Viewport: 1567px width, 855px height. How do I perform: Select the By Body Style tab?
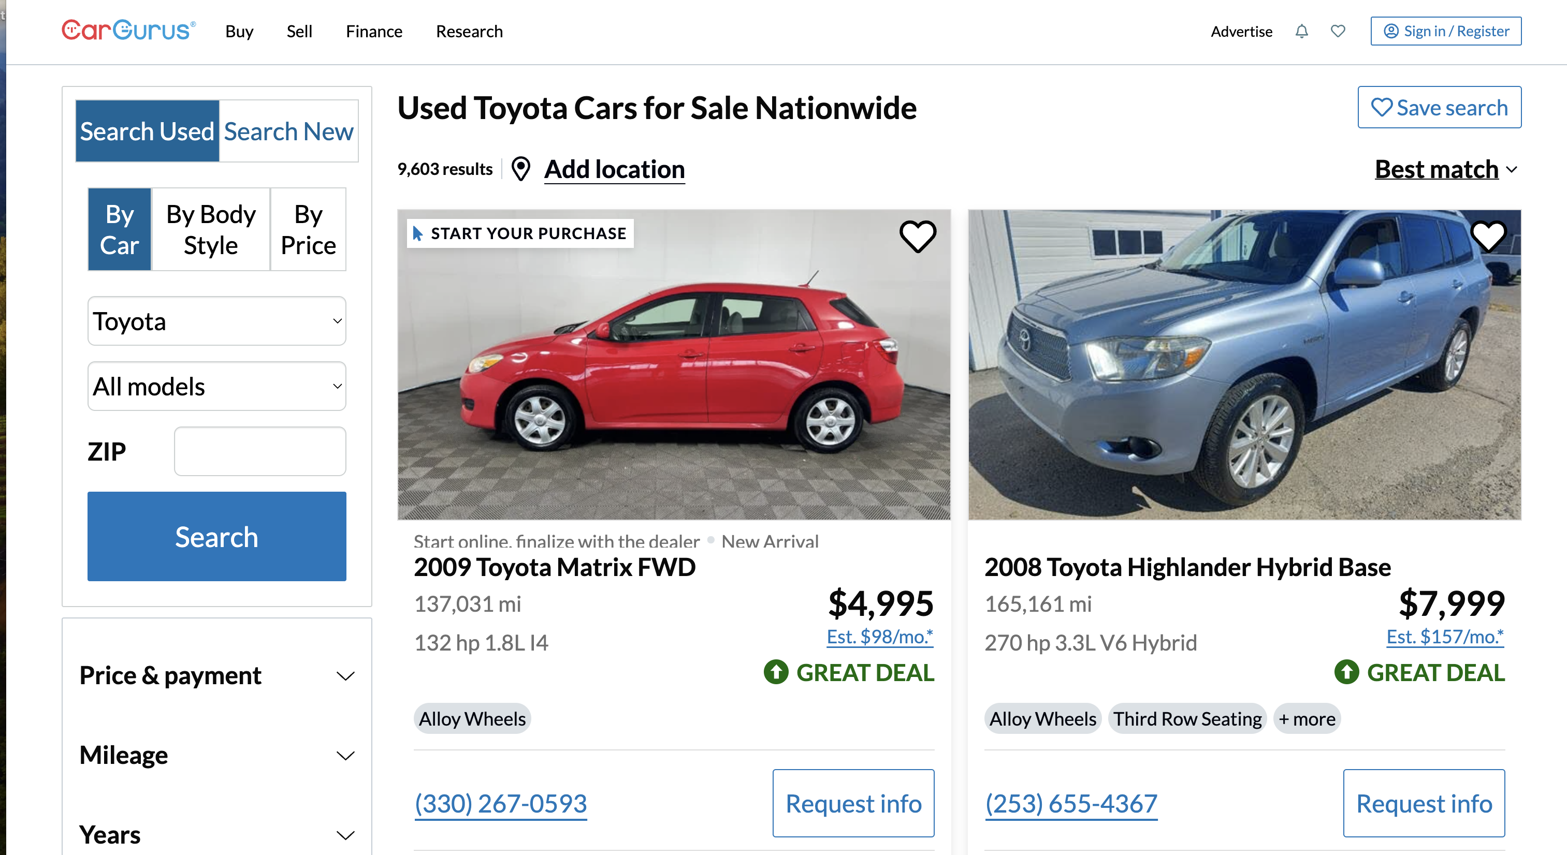210,229
